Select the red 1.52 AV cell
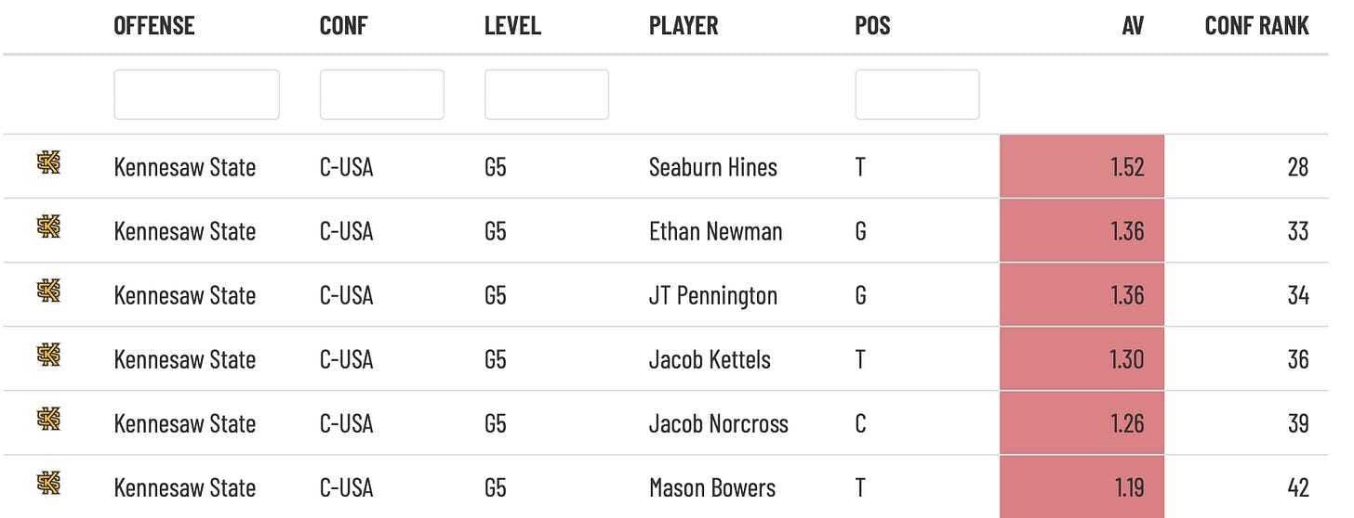 pyautogui.click(x=1082, y=166)
